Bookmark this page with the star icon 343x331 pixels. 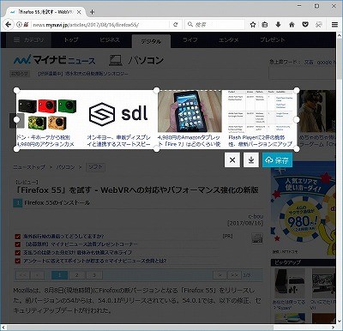[253, 25]
